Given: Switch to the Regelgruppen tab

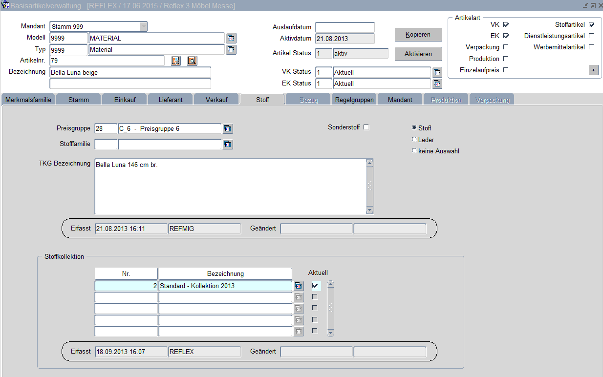Looking at the screenshot, I should 354,100.
